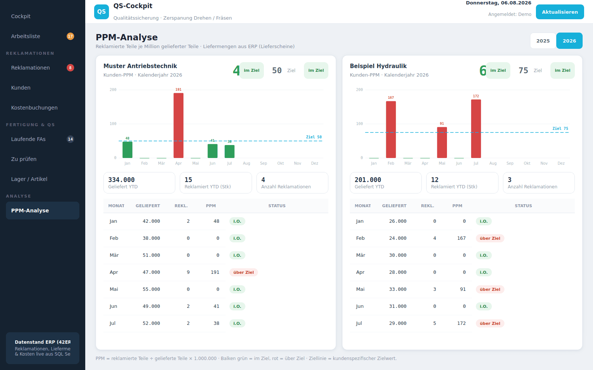Screen dimensions: 593x370
Task: Click the date Donnerstag, 06.08.2026
Action: tap(498, 3)
